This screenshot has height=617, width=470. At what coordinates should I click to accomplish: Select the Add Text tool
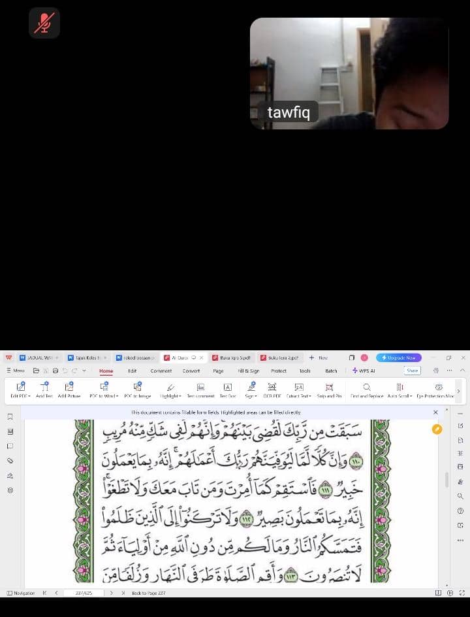click(44, 387)
